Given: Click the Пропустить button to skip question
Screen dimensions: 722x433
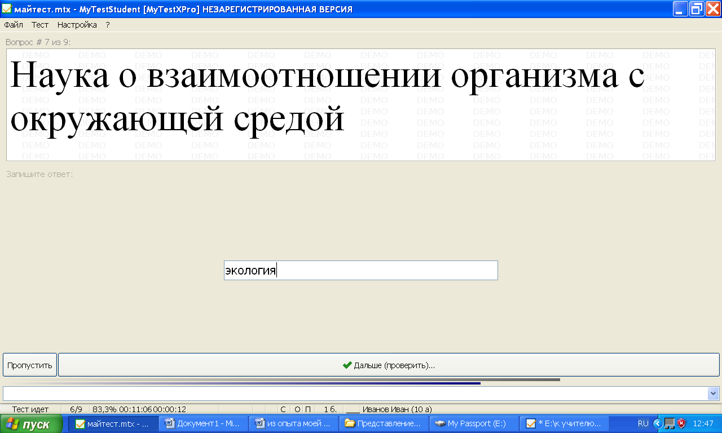Looking at the screenshot, I should pos(30,365).
